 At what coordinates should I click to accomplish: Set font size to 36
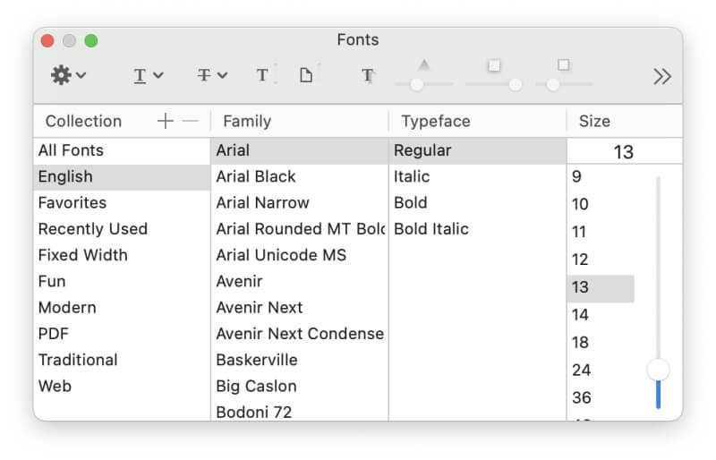[601, 398]
